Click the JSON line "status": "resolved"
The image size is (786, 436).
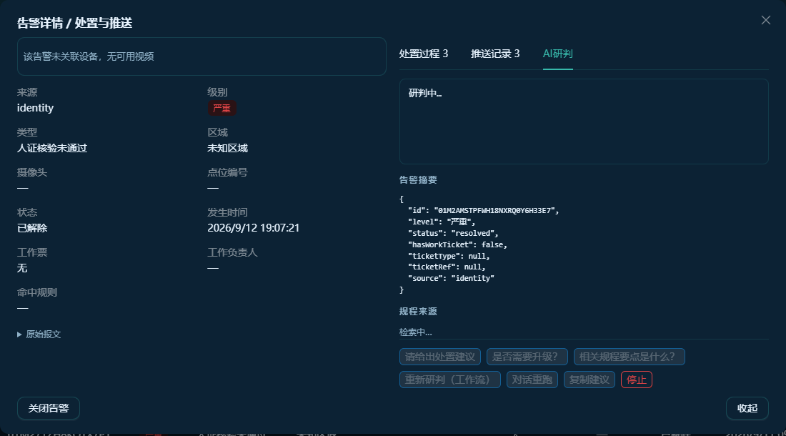[x=453, y=233]
